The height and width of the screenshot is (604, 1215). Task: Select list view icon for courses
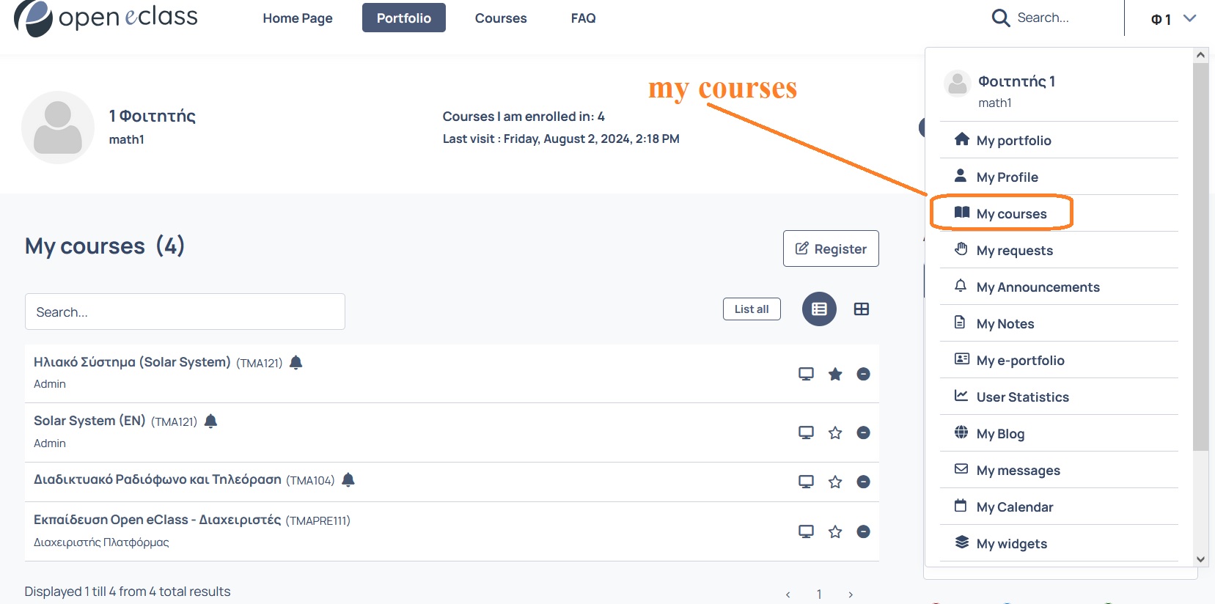pos(819,309)
